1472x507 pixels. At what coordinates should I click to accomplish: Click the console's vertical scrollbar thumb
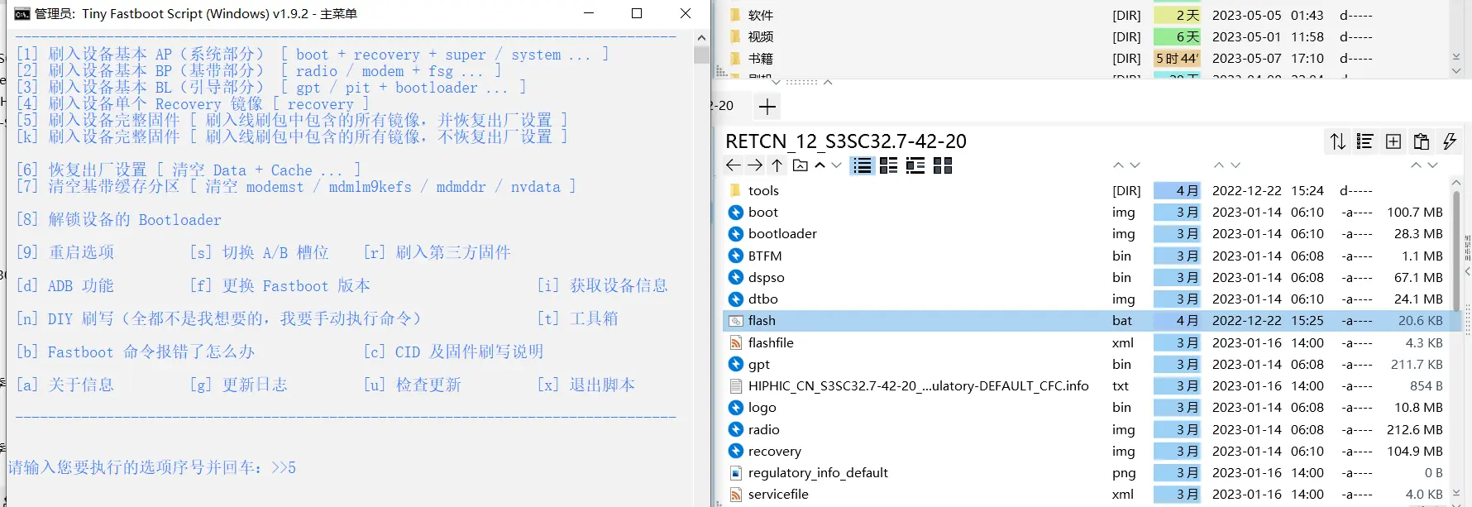tap(701, 55)
